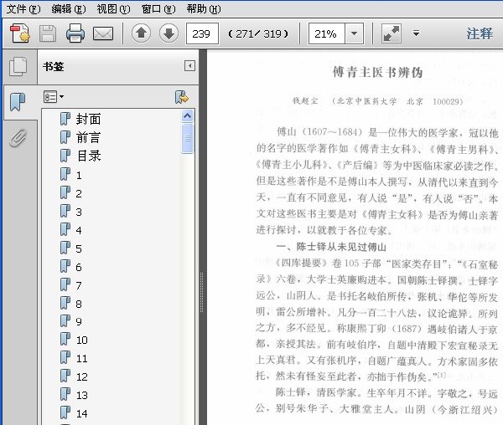This screenshot has width=503, height=425.
Task: Select bookmark 13
Action: tap(82, 395)
